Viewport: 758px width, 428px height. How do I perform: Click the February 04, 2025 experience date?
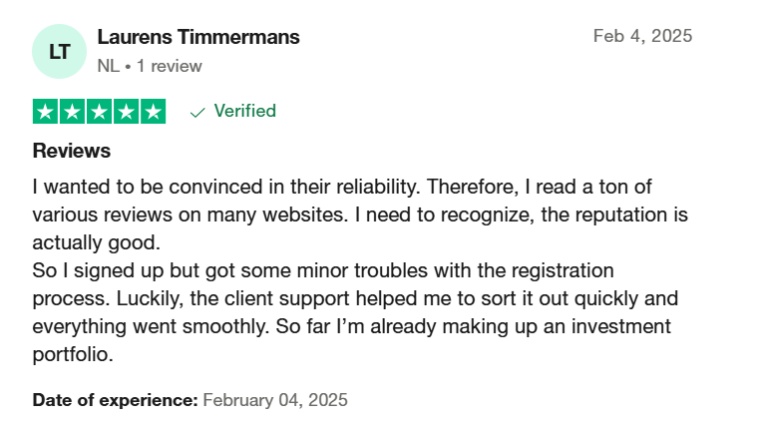pos(275,400)
